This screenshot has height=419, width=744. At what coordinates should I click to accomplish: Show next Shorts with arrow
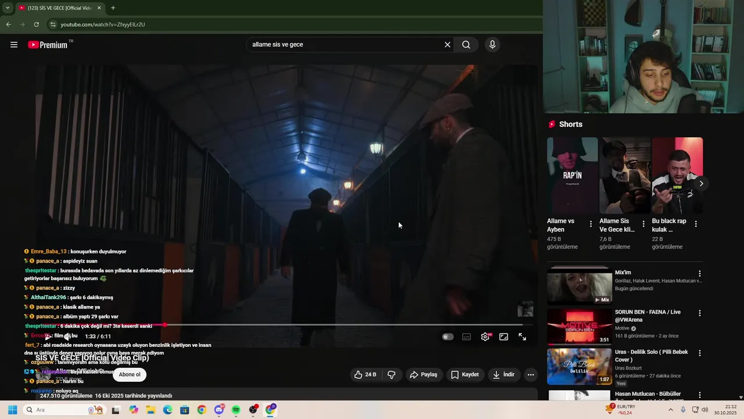[x=701, y=183]
